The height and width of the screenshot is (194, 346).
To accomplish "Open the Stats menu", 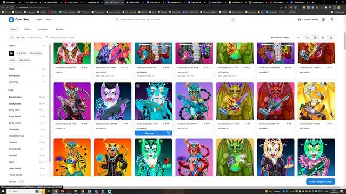I will [x=49, y=19].
